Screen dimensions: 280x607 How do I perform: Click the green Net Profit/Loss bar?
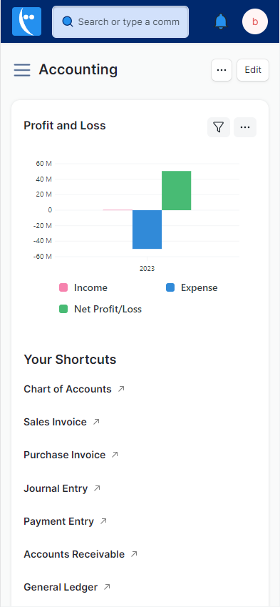pyautogui.click(x=176, y=190)
